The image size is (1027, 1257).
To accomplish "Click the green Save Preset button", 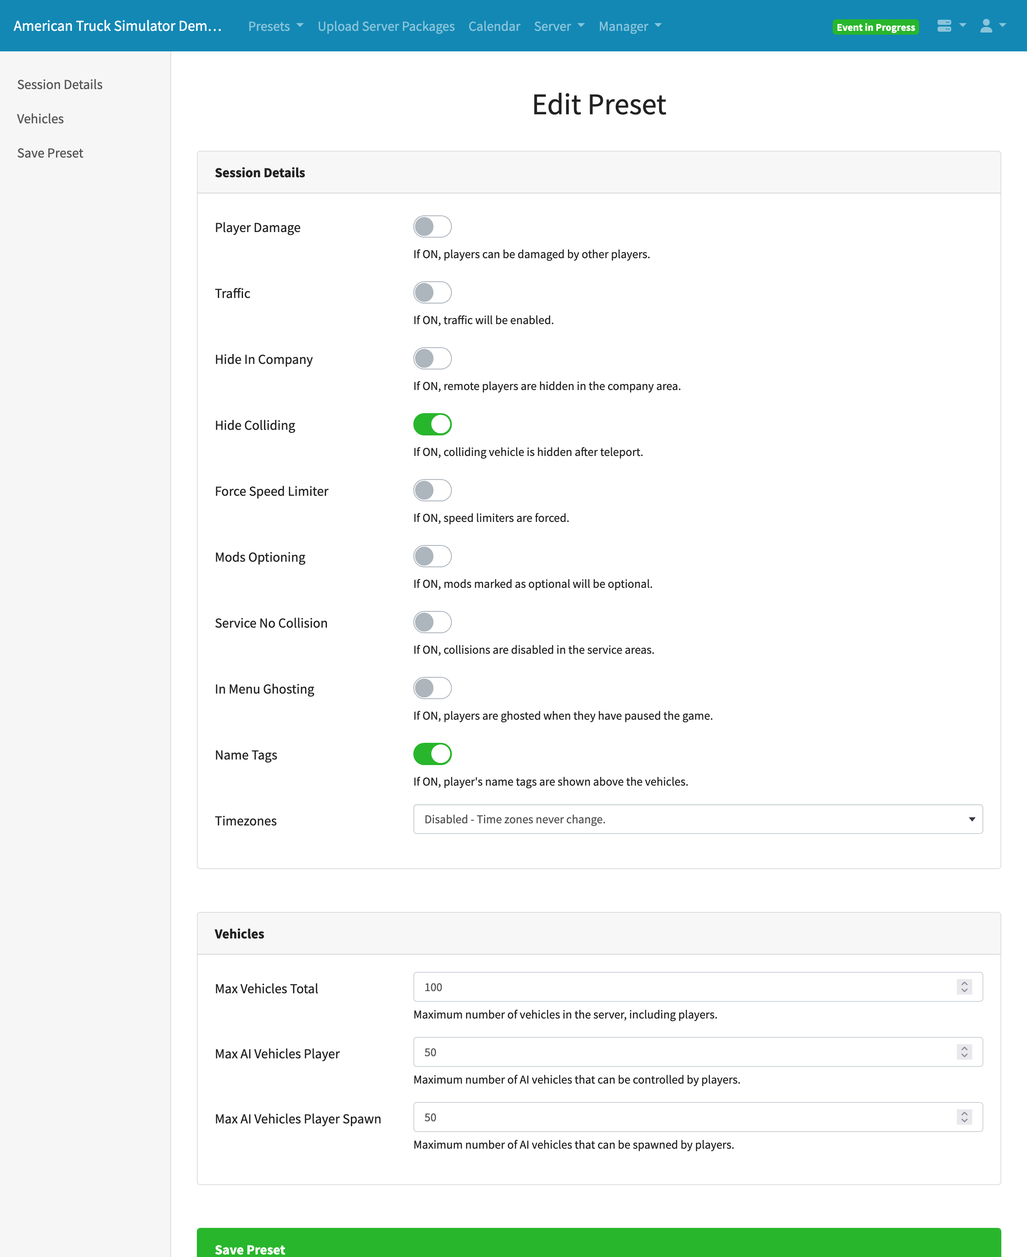I will click(x=598, y=1244).
